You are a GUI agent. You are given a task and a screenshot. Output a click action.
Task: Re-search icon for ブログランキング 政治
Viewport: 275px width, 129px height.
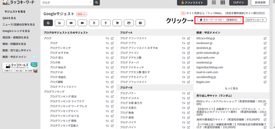click(x=107, y=96)
